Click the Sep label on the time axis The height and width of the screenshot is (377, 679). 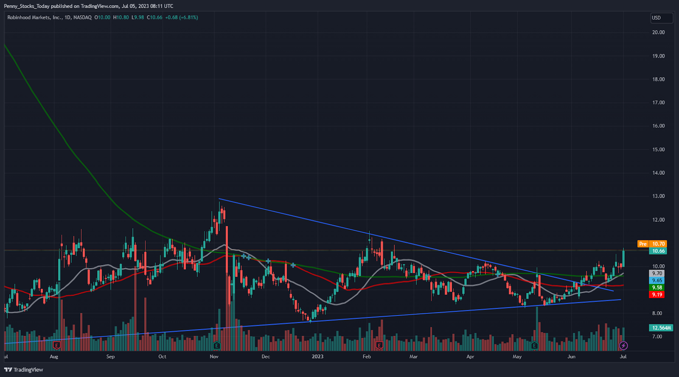[110, 357]
